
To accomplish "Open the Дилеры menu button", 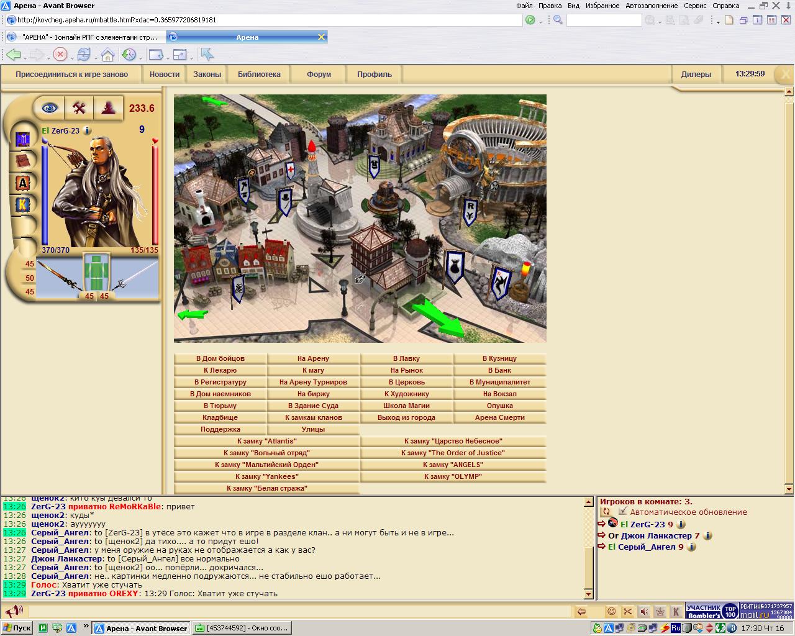I will point(696,74).
